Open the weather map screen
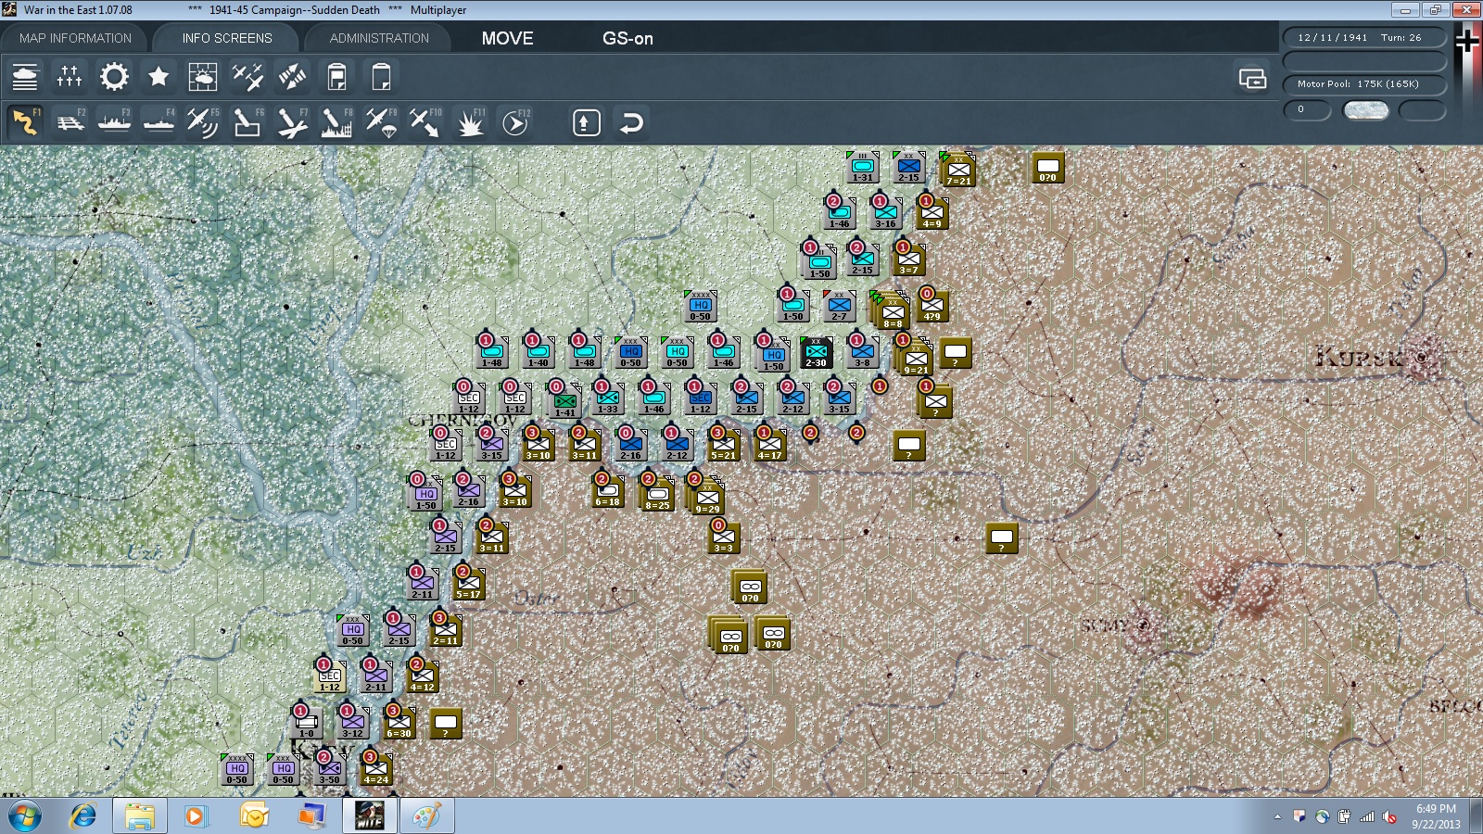Viewport: 1483px width, 834px height. pos(203,76)
